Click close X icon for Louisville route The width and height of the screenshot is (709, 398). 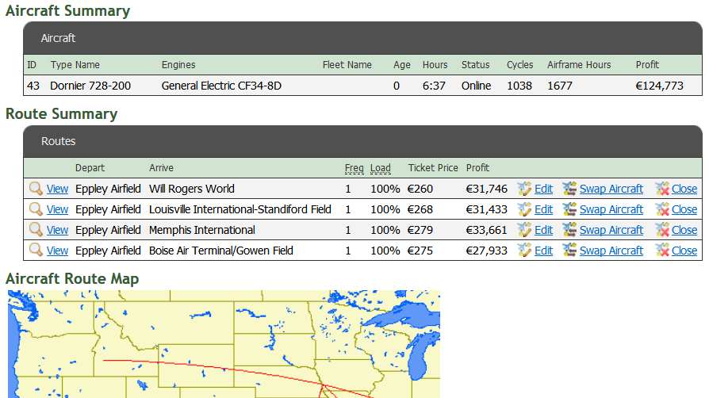coord(662,209)
